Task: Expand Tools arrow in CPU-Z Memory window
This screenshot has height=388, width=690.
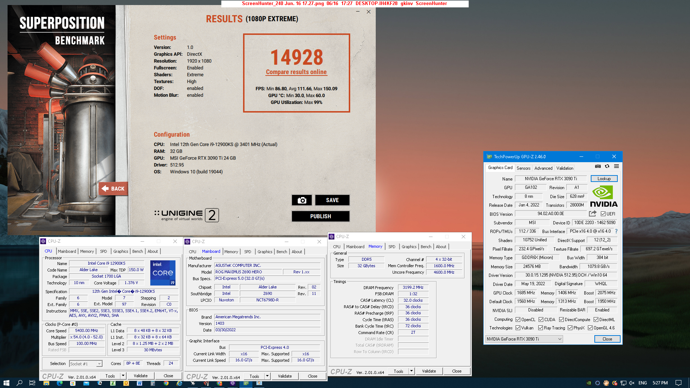Action: tap(411, 371)
